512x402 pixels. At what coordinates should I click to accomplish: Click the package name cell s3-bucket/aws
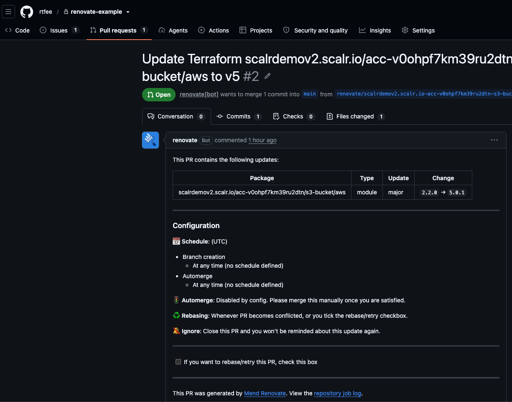tap(262, 192)
